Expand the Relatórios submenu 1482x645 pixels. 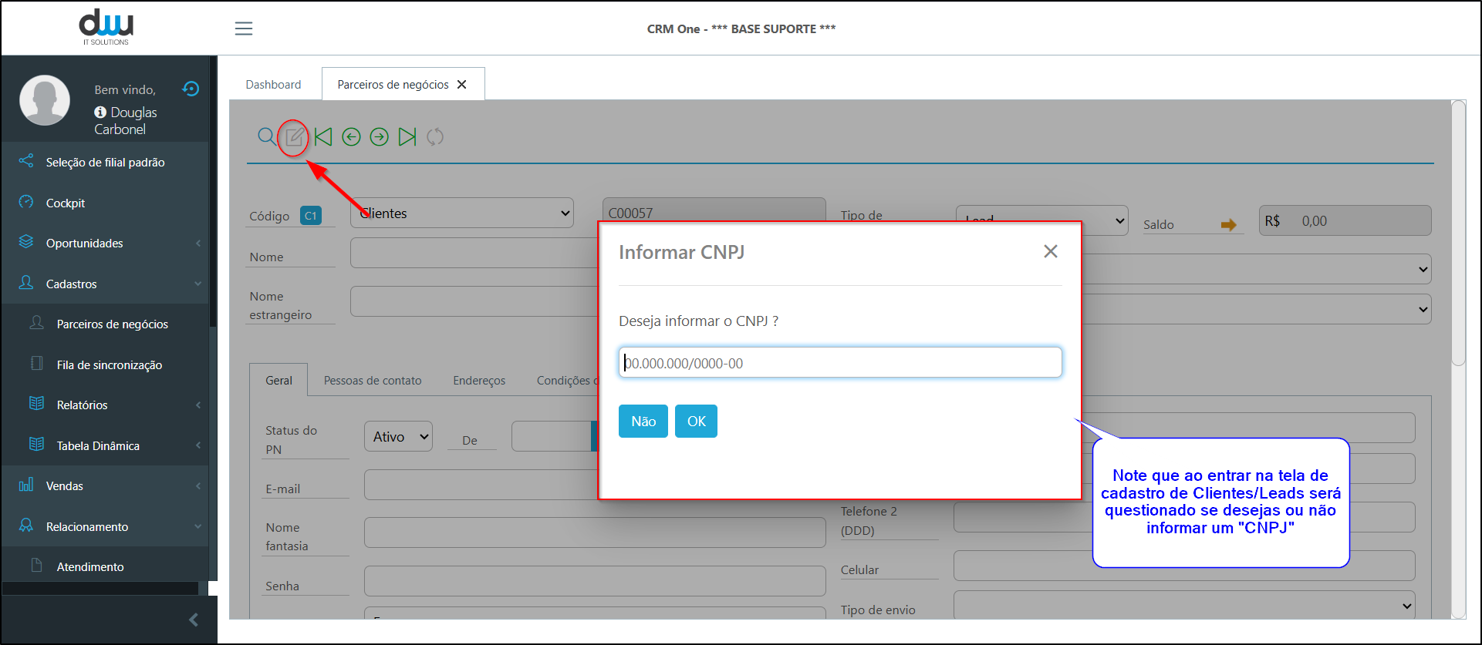[x=106, y=405]
